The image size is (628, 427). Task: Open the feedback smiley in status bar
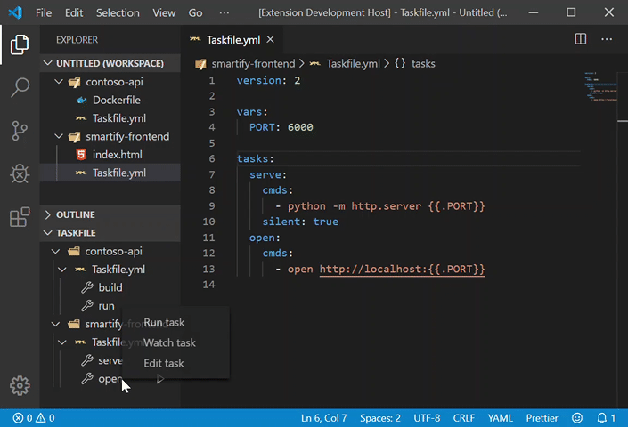click(576, 418)
